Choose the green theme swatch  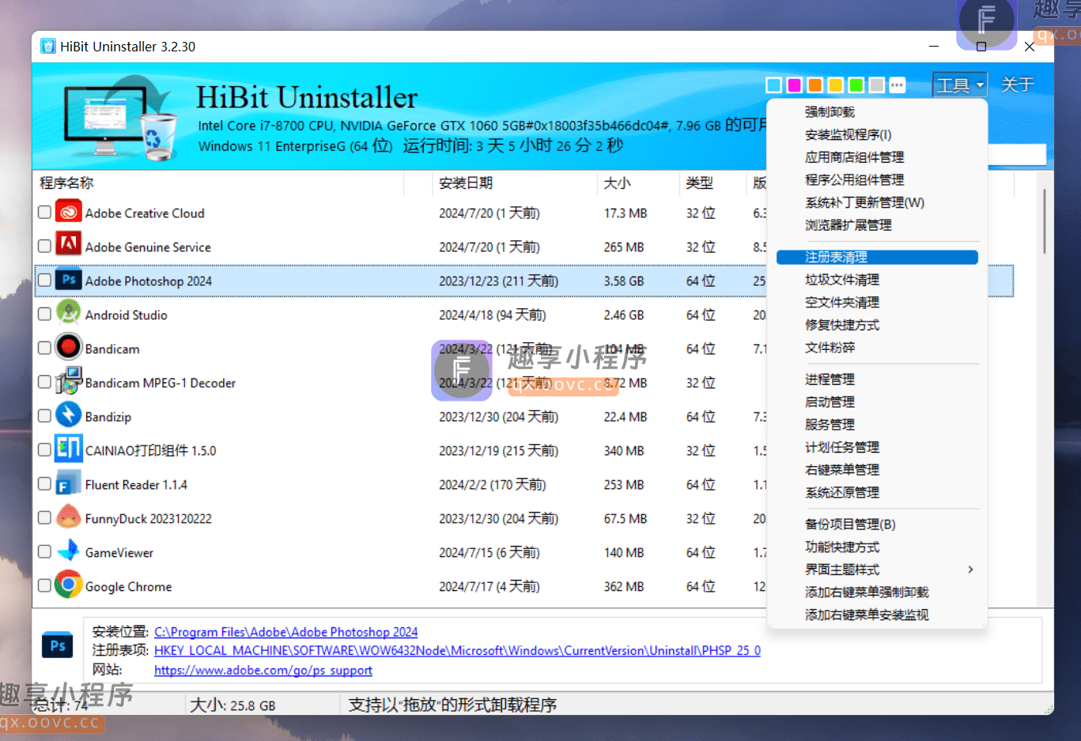point(856,85)
